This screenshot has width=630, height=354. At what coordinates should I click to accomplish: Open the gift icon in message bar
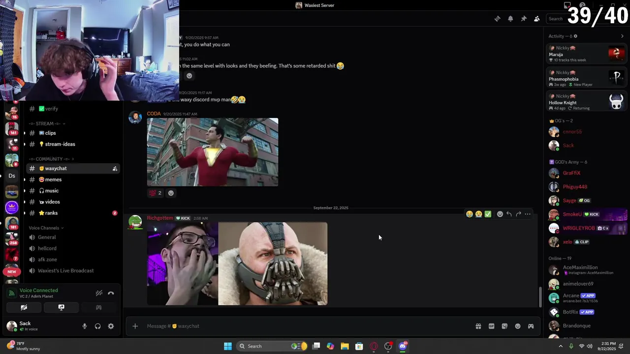click(478, 326)
